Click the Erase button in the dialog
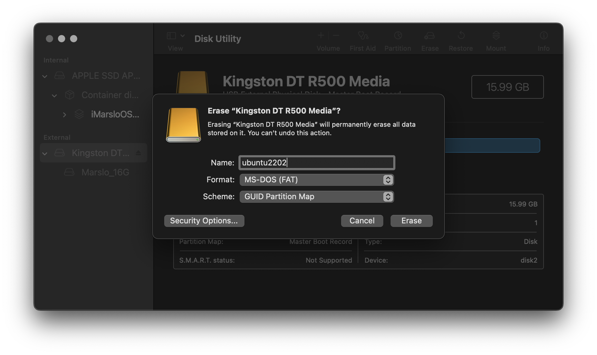597x355 pixels. [411, 221]
